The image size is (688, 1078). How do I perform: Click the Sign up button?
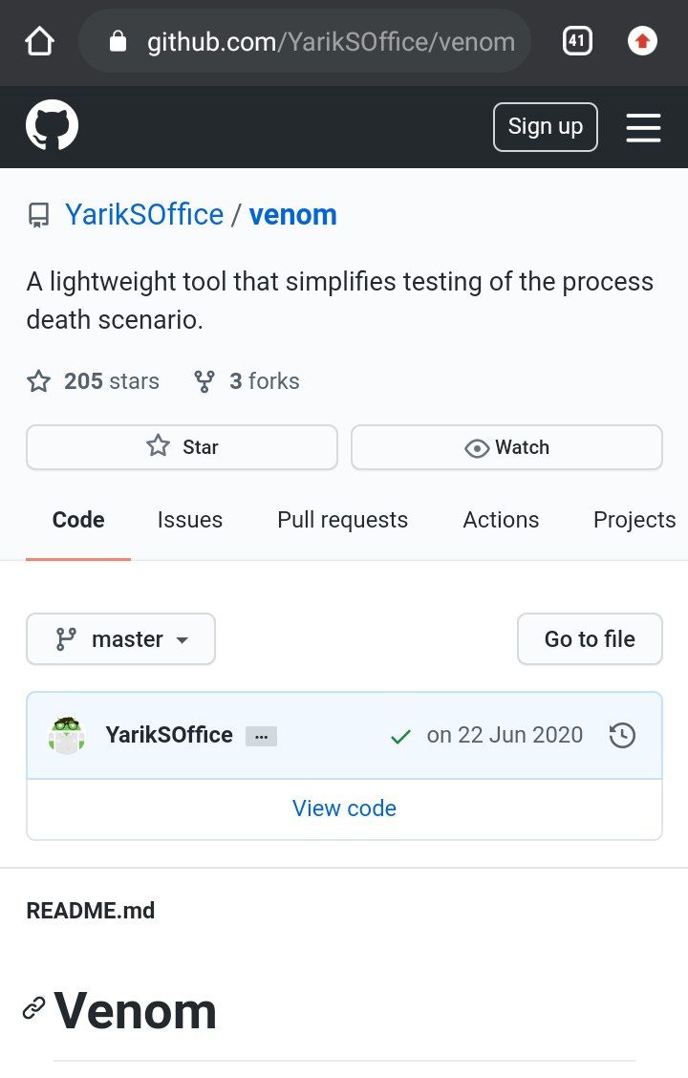pyautogui.click(x=545, y=126)
